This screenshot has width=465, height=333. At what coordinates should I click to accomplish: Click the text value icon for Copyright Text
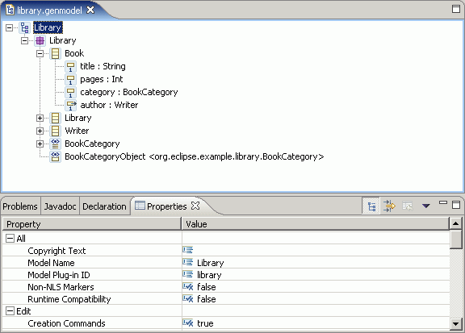(188, 250)
